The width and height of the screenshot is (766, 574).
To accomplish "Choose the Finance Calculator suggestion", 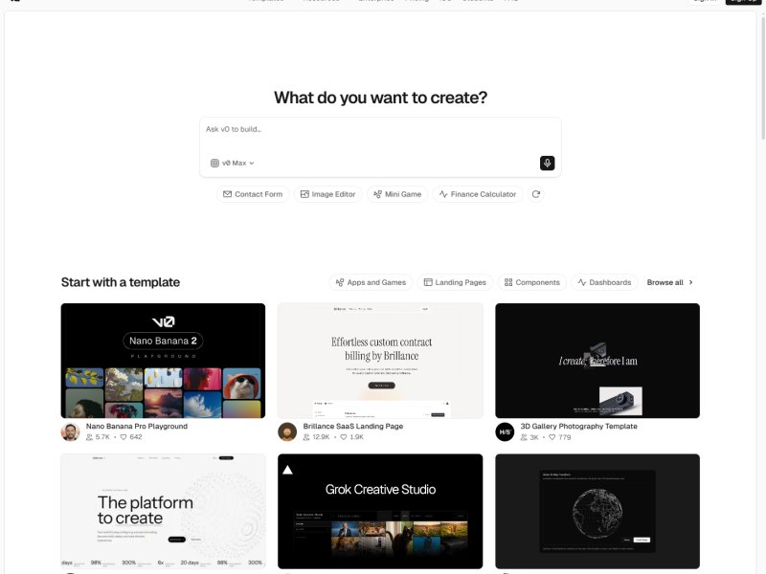I will point(477,194).
